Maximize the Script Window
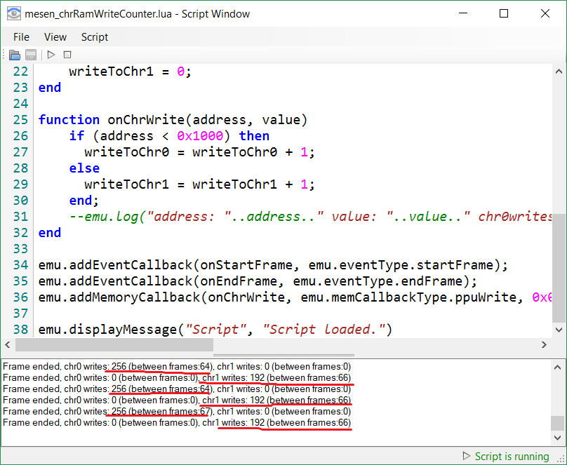 pos(504,13)
